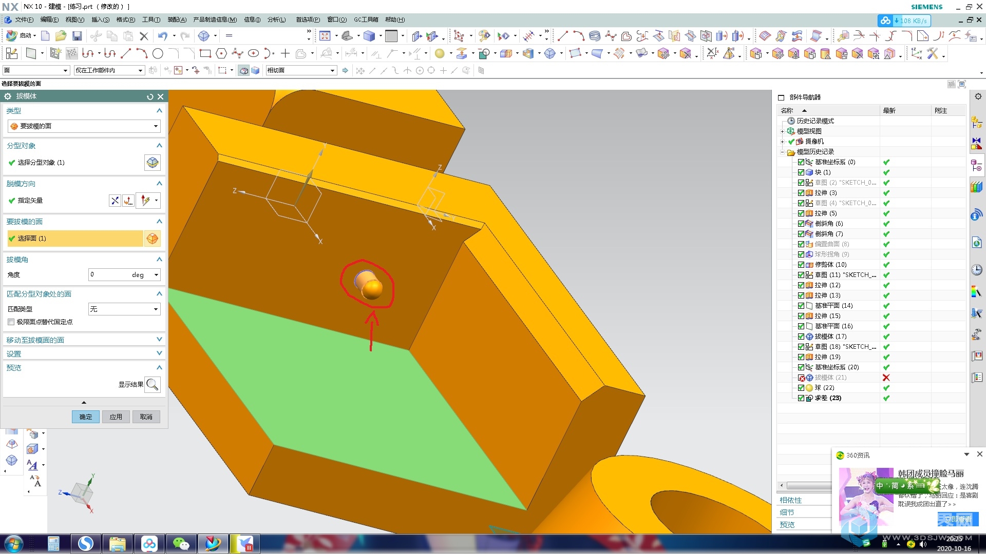Click the 启动 start button
The height and width of the screenshot is (554, 986).
(x=20, y=36)
